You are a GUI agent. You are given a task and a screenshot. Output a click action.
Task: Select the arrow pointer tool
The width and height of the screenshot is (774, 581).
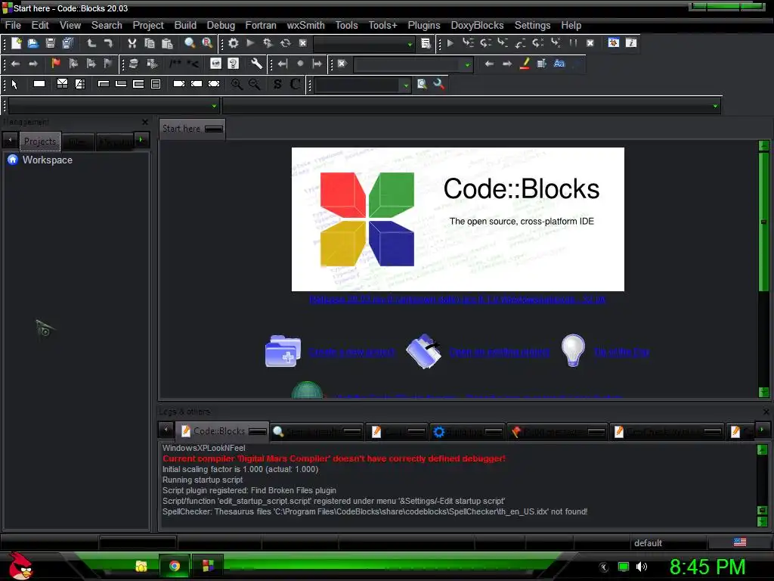click(14, 85)
